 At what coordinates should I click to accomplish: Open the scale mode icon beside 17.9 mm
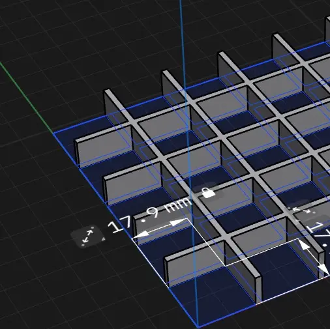pyautogui.click(x=87, y=236)
